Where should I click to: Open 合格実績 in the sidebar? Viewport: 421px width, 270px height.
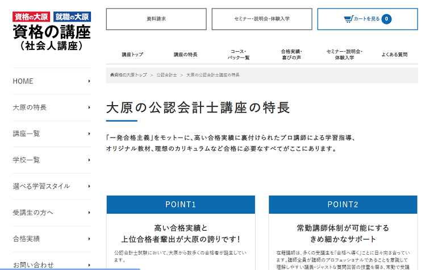click(52, 239)
